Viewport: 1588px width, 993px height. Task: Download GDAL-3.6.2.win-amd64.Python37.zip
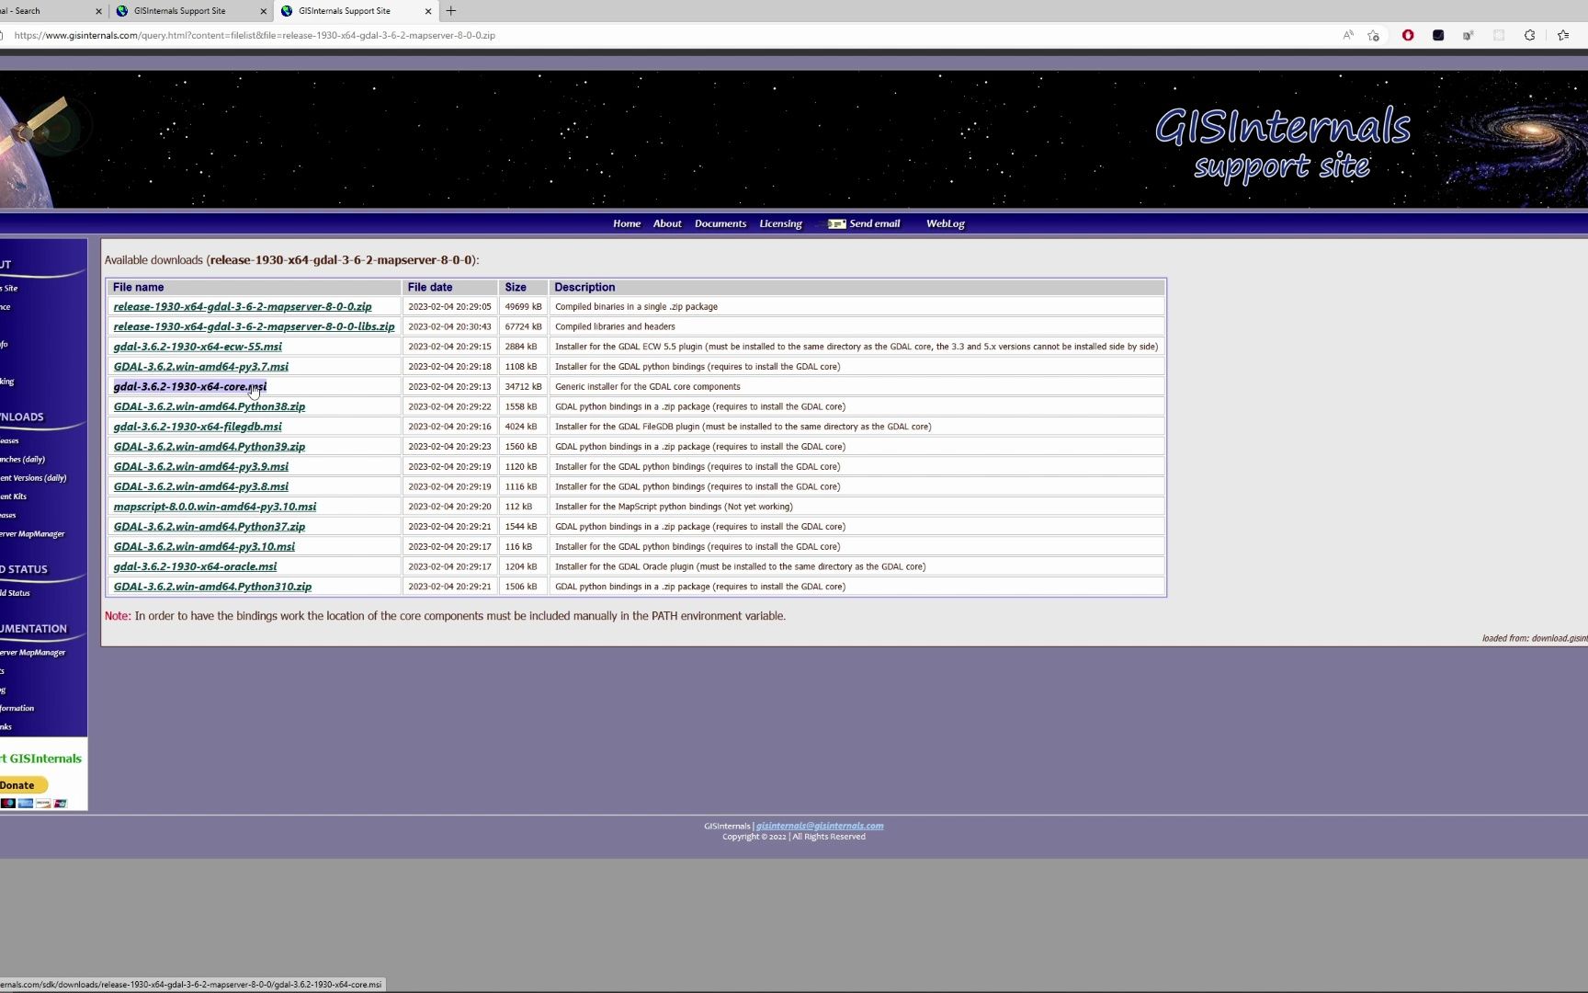pyautogui.click(x=209, y=527)
